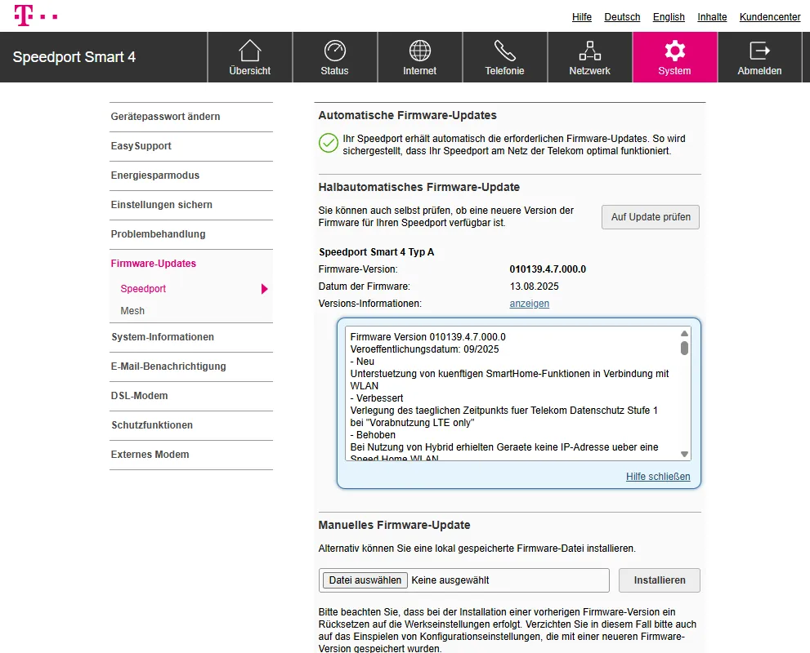Select the System gear icon

pos(674,50)
